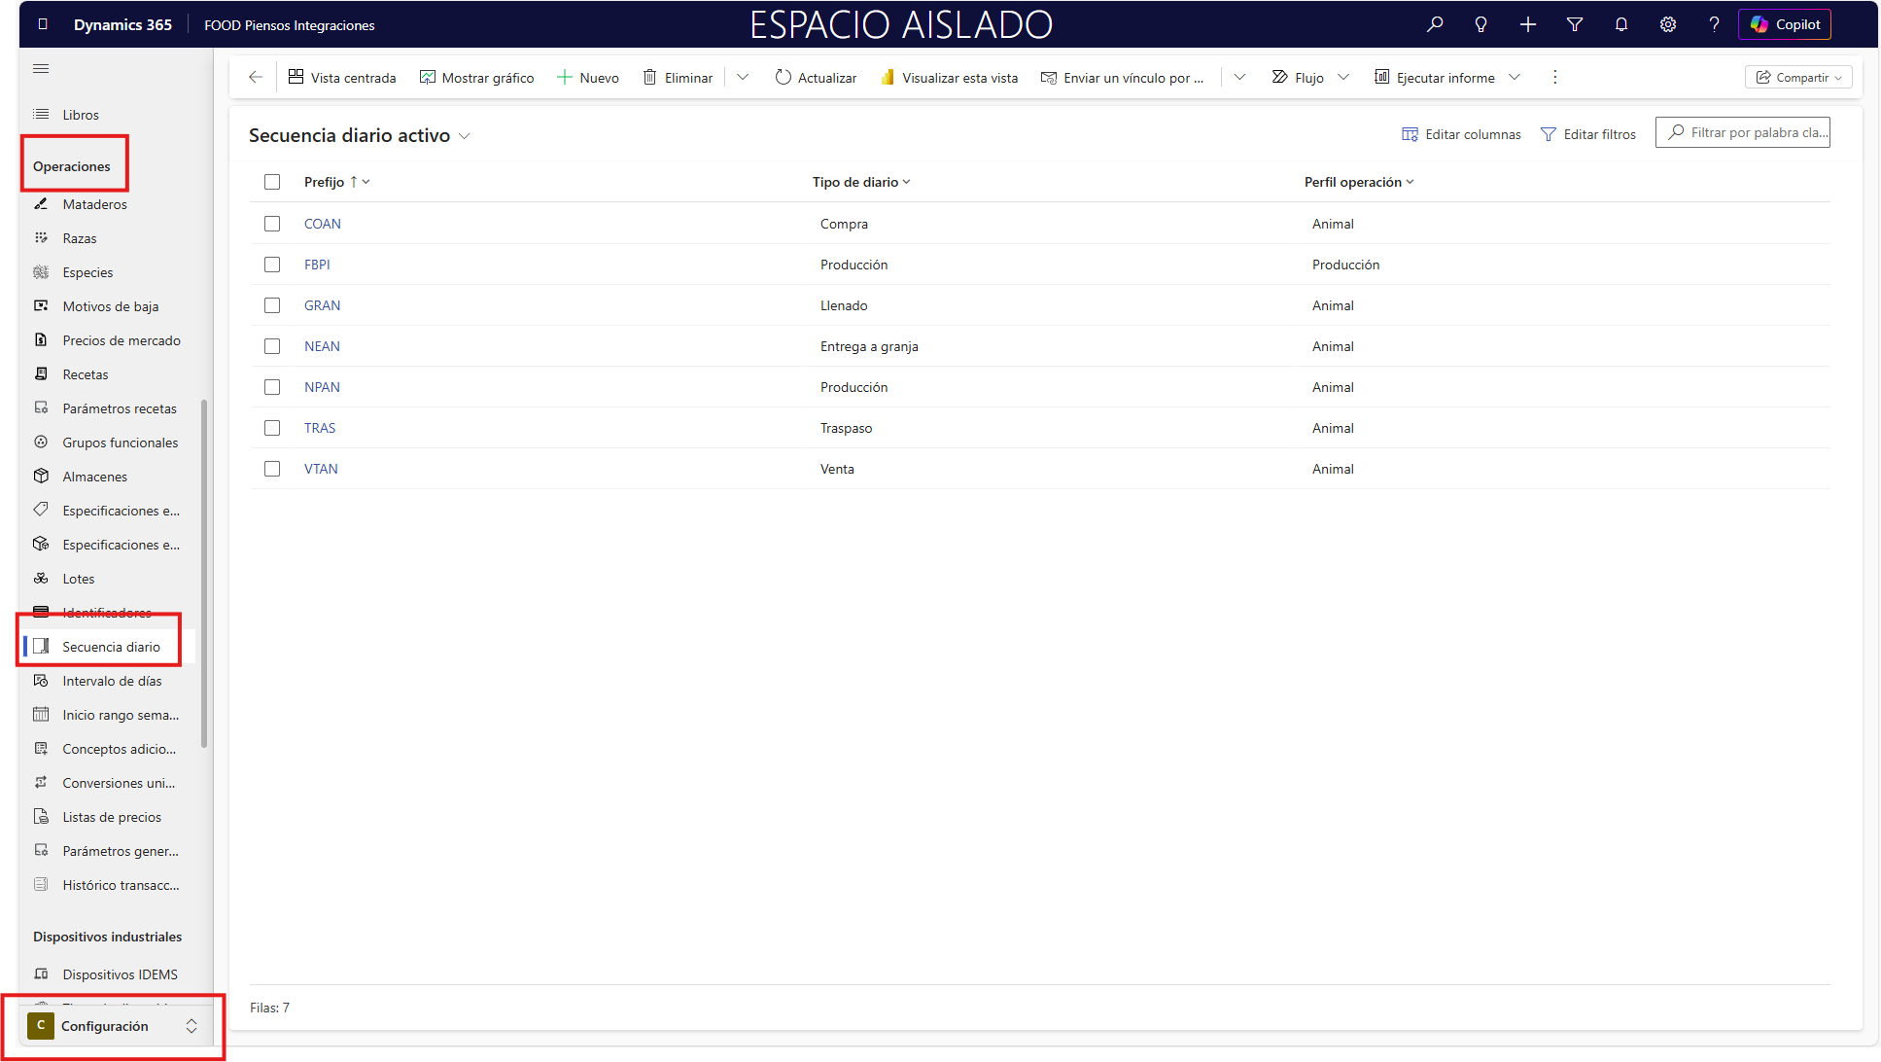
Task: Open the more commands vertical ellipsis
Action: pyautogui.click(x=1554, y=77)
